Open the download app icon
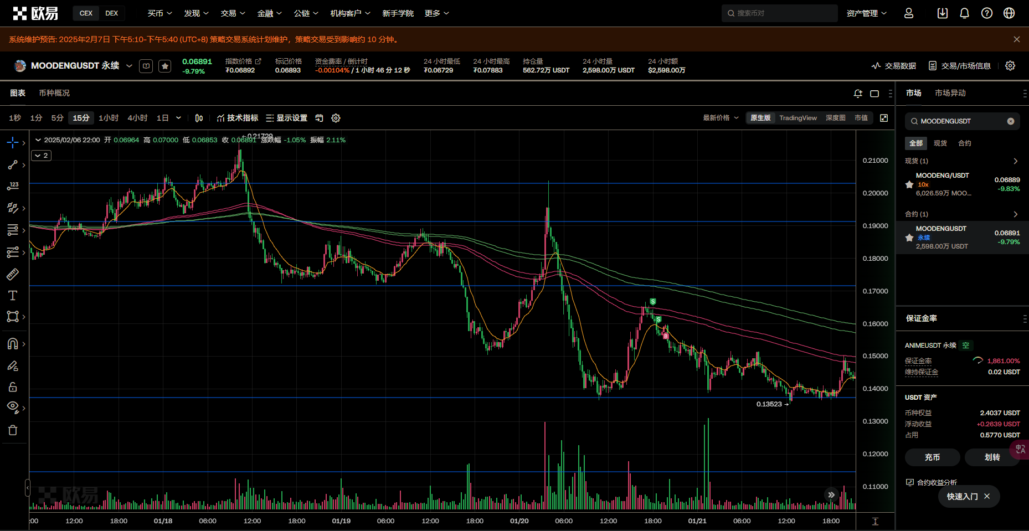This screenshot has height=531, width=1029. (942, 13)
